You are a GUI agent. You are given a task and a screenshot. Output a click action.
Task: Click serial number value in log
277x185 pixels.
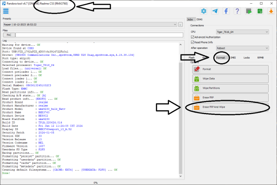point(38,85)
